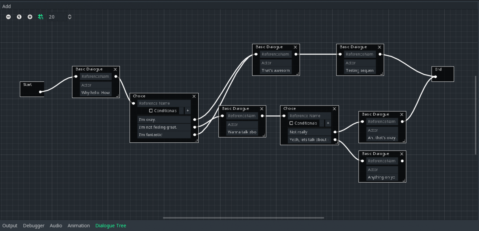
Task: Click the horizontal graph scrollbar
Action: click(244, 218)
